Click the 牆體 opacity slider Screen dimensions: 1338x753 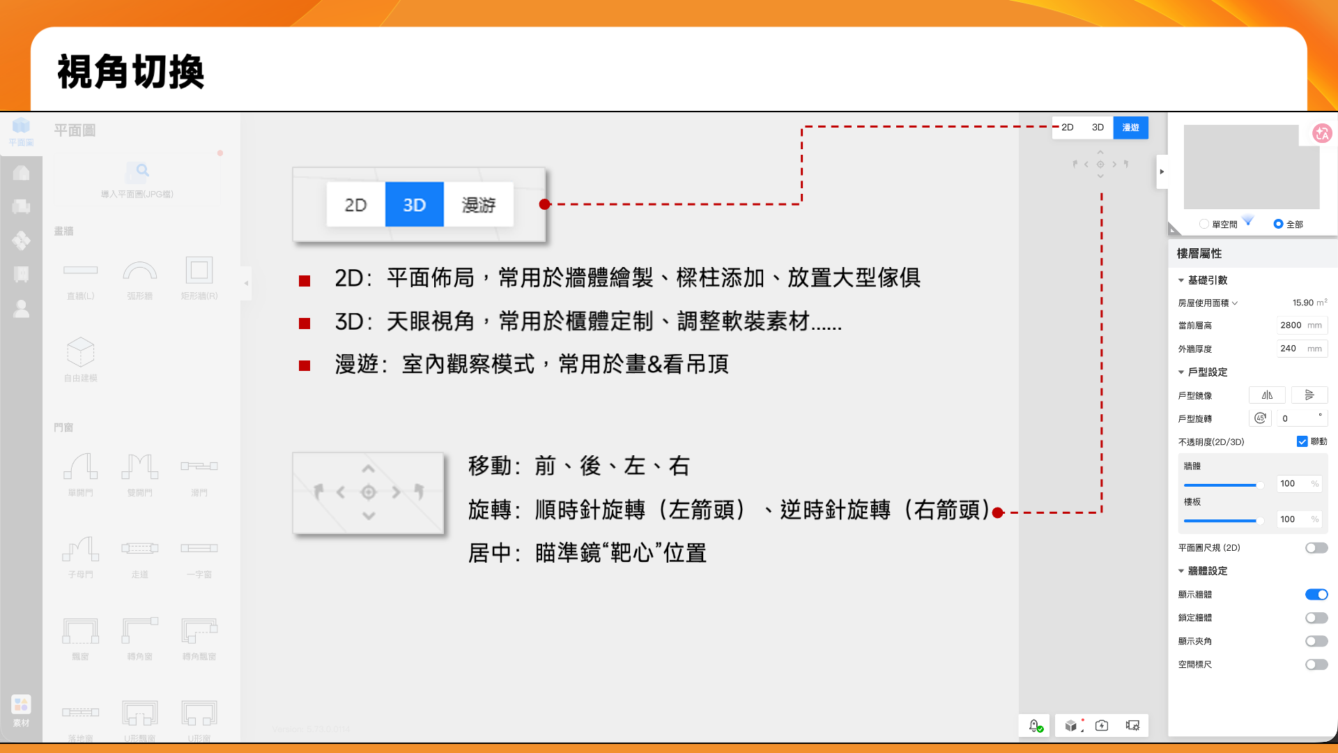(1223, 485)
